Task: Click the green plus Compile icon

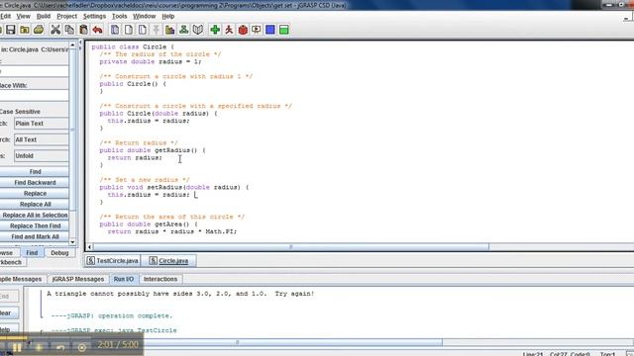Action: [x=215, y=30]
